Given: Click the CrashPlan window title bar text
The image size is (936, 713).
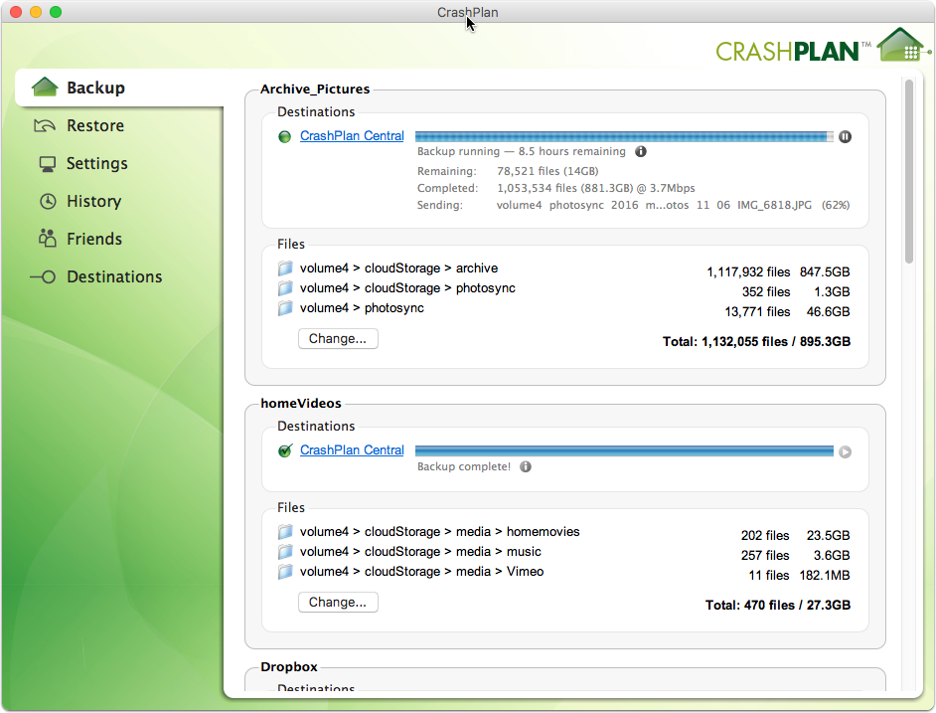Looking at the screenshot, I should pos(467,12).
